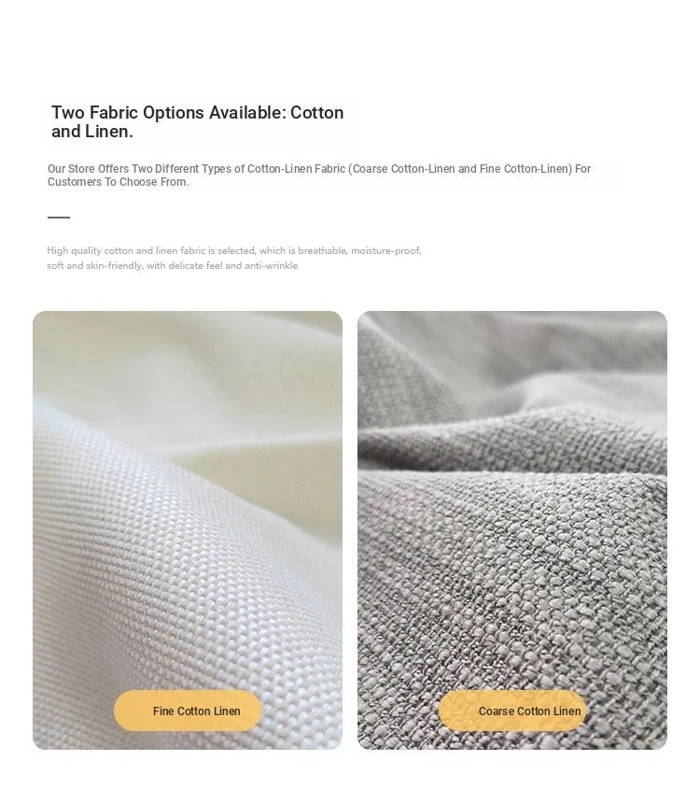This screenshot has width=700, height=803.
Task: Select the 'Our Store Offers Two Different Types' sentence
Action: click(x=319, y=176)
